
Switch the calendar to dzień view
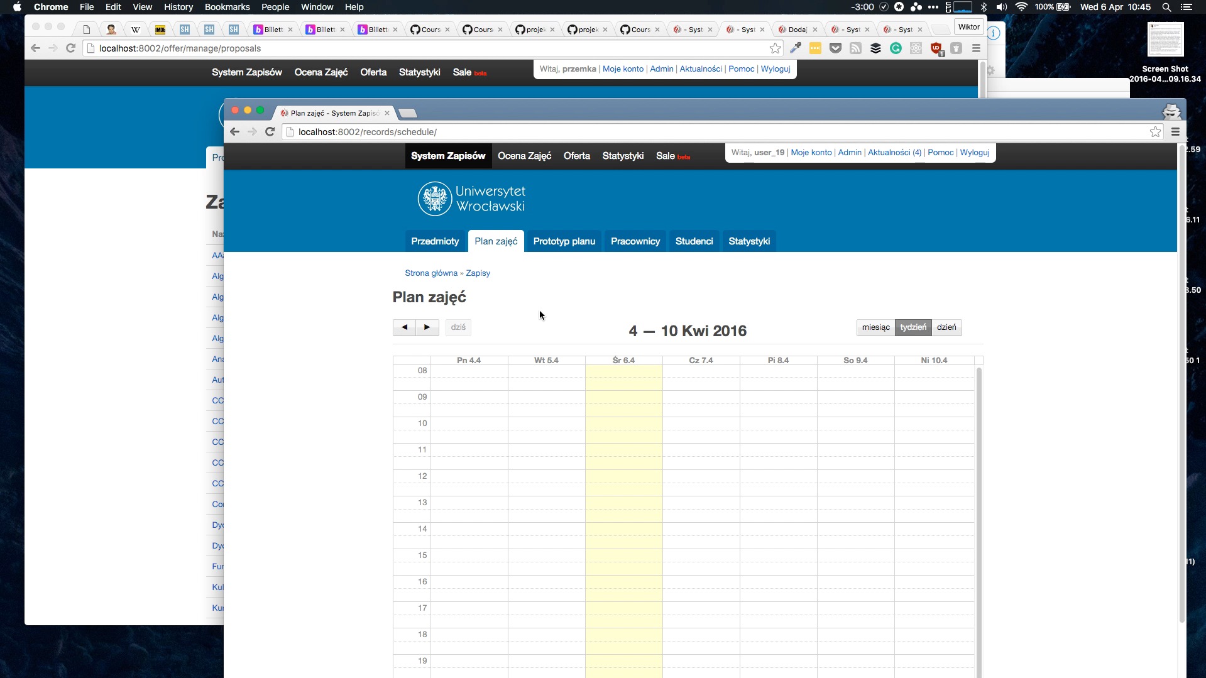pos(946,327)
